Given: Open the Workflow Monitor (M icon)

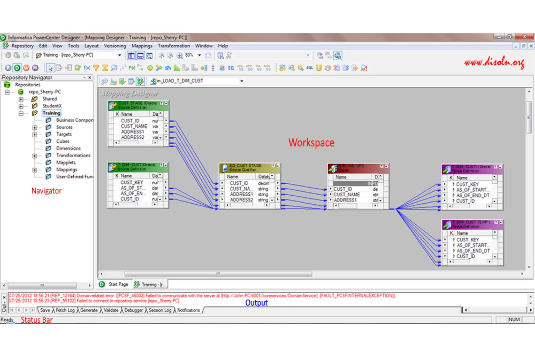Looking at the screenshot, I should point(35,68).
